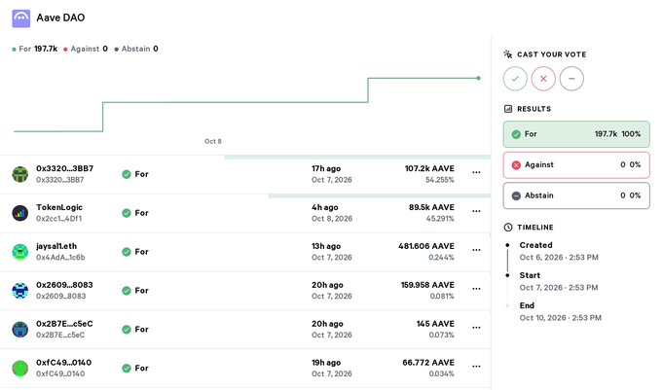Toggle Against series in chart legend
The image size is (662, 390).
pos(86,49)
